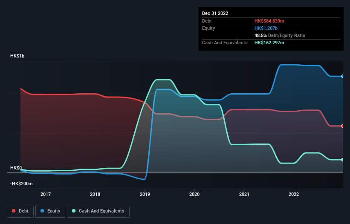Select the Equity endpoint marker at Dec 2022
This screenshot has width=350, height=224.
pyautogui.click(x=343, y=77)
